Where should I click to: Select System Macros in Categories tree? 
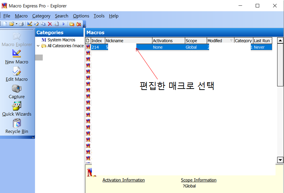coord(59,40)
